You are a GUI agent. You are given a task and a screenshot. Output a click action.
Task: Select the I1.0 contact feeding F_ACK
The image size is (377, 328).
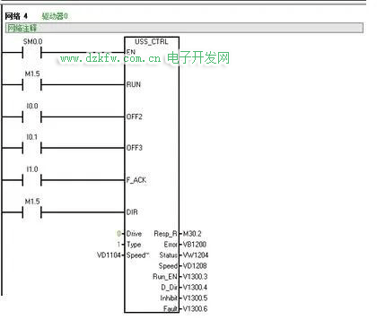[32, 180]
